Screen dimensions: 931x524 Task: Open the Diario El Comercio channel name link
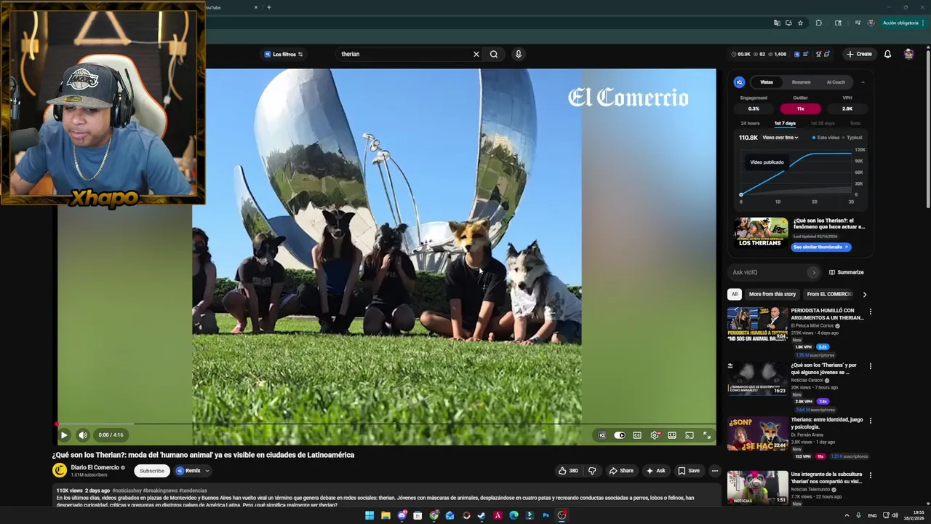click(95, 467)
